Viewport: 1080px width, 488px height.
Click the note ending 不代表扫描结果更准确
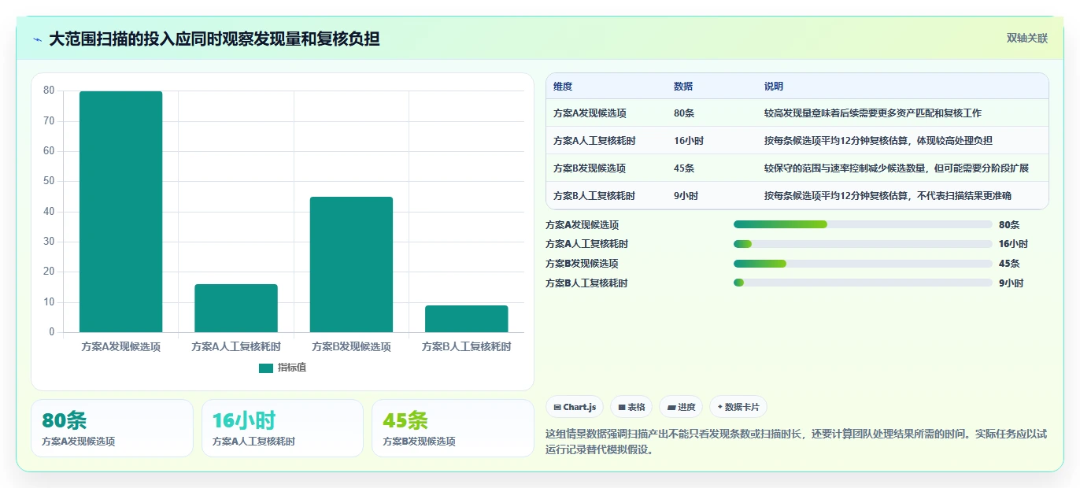888,196
